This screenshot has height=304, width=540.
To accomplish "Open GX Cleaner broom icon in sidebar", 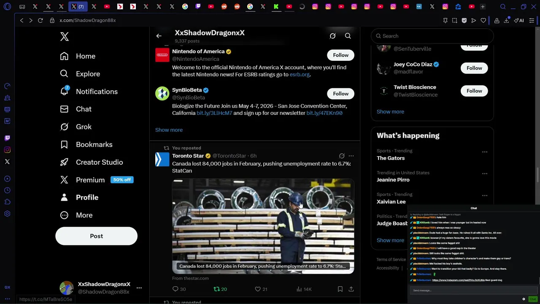I will (x=7, y=98).
